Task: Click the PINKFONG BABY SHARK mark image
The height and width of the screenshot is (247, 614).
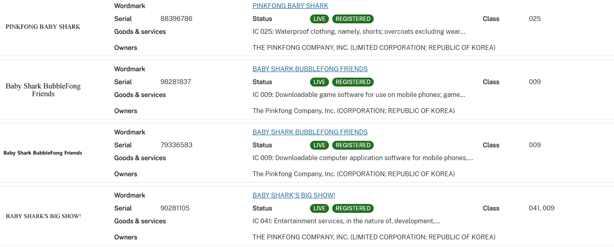Action: point(43,27)
